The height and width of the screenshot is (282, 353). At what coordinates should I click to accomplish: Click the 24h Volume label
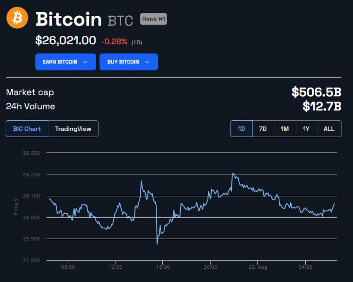point(30,106)
